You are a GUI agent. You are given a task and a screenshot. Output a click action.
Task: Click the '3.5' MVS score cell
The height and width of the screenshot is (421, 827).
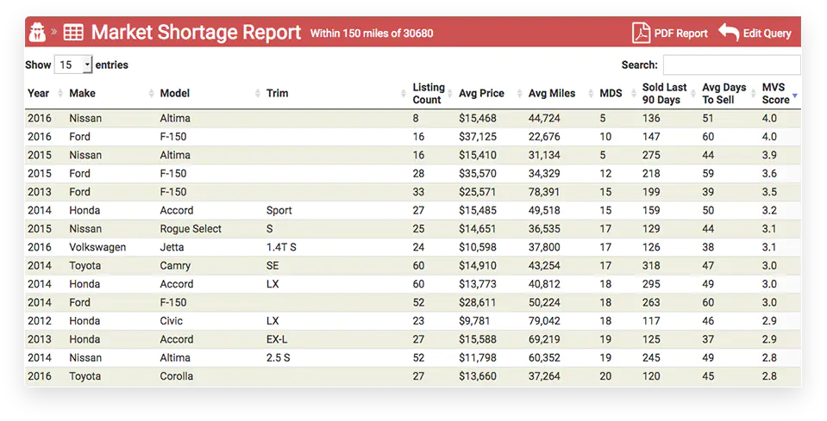coord(769,192)
